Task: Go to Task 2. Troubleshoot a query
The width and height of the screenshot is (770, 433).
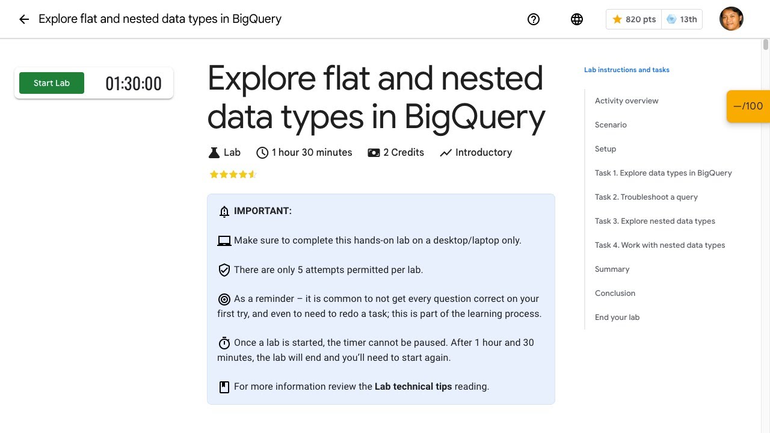Action: [646, 197]
